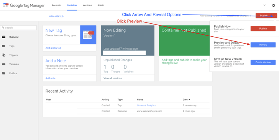Select Folders in the sidebar
The width and height of the screenshot is (279, 140).
tap(13, 73)
